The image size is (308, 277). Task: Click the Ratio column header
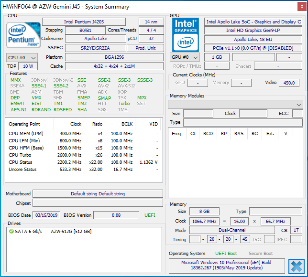tap(95, 124)
